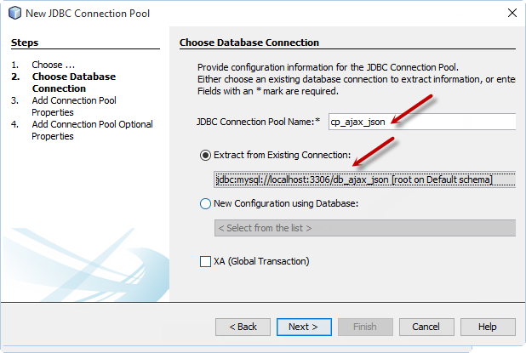This screenshot has height=353, width=526.
Task: Enable XA (Global Transaction) checkbox
Action: click(205, 261)
